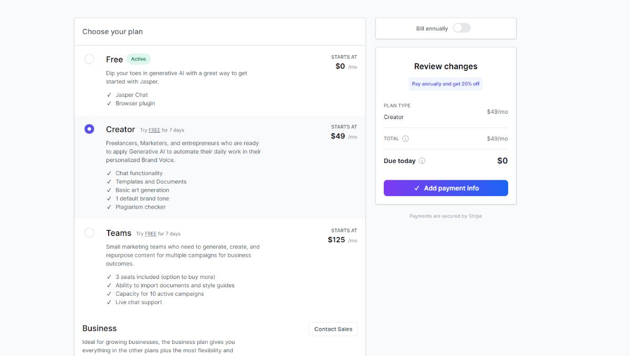This screenshot has width=630, height=356.
Task: Click the Creator plan title
Action: tap(121, 130)
